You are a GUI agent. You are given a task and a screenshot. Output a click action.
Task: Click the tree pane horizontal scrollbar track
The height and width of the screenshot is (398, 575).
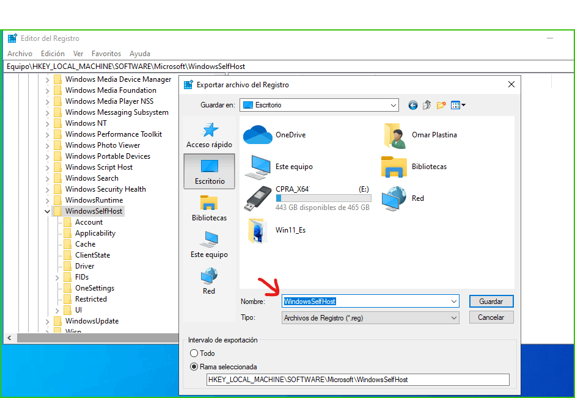coord(98,338)
